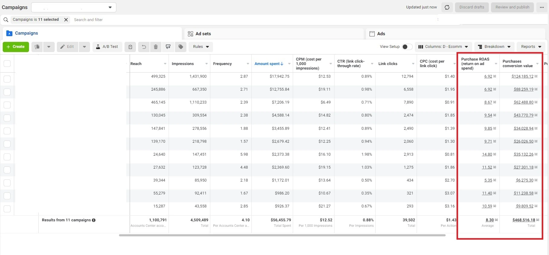Switch to the Ad sets tab

pos(203,34)
